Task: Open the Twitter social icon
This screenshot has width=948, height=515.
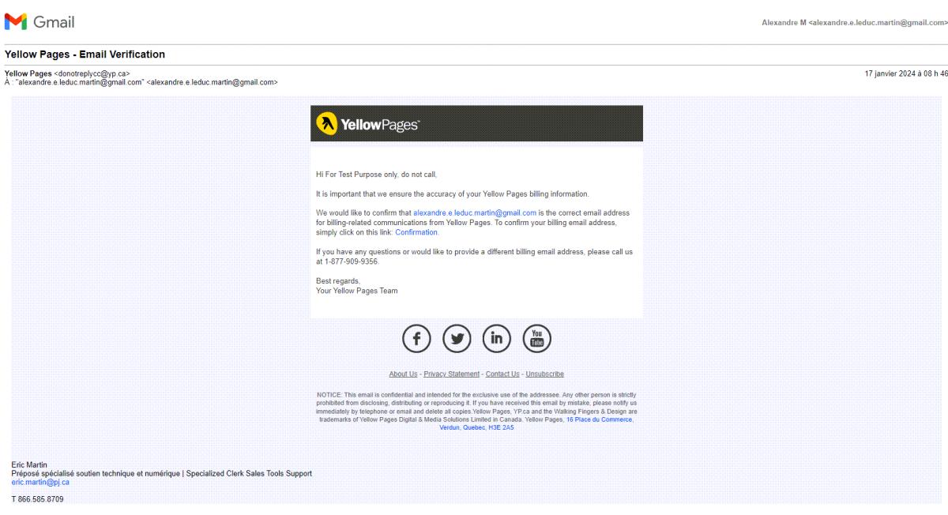Action: click(x=457, y=338)
